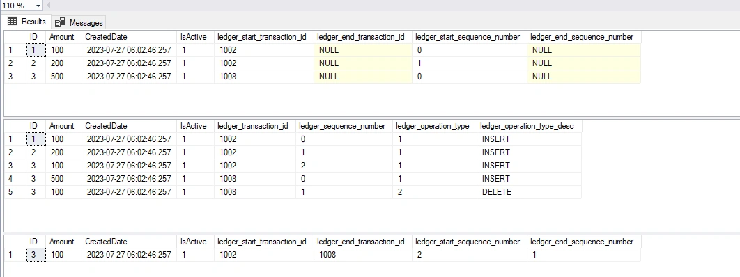Select ledger_start_sequence_number 1 in the Amount 200 row
This screenshot has width=740, height=277.
(470, 63)
